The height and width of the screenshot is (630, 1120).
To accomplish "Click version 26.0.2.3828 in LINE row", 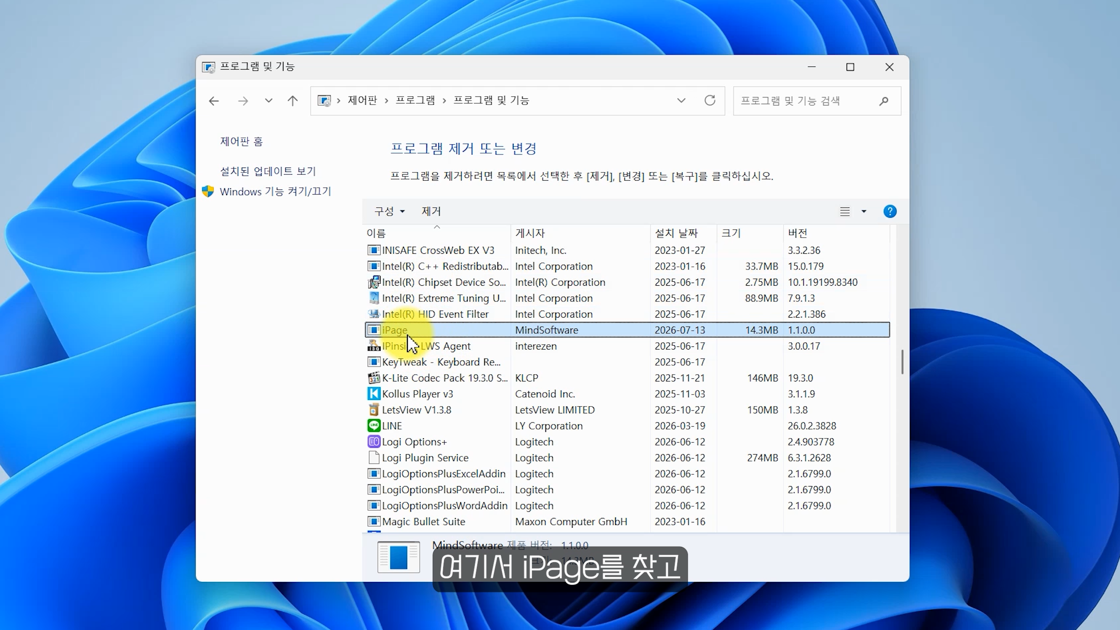I will (812, 426).
